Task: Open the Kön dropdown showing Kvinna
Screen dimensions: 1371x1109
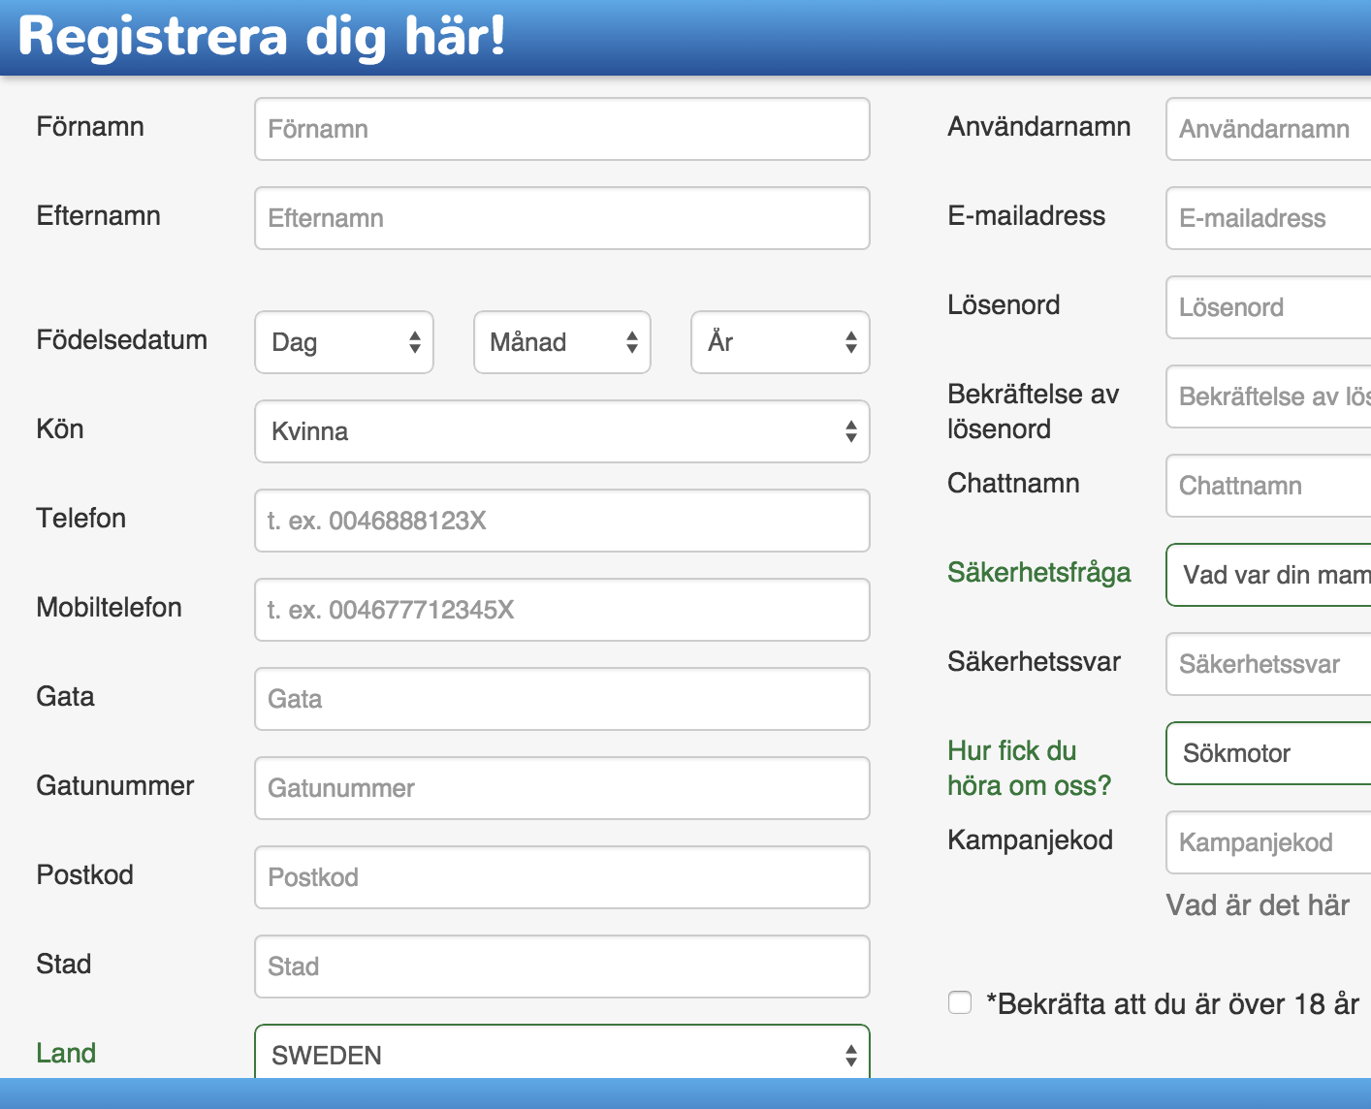Action: click(561, 431)
